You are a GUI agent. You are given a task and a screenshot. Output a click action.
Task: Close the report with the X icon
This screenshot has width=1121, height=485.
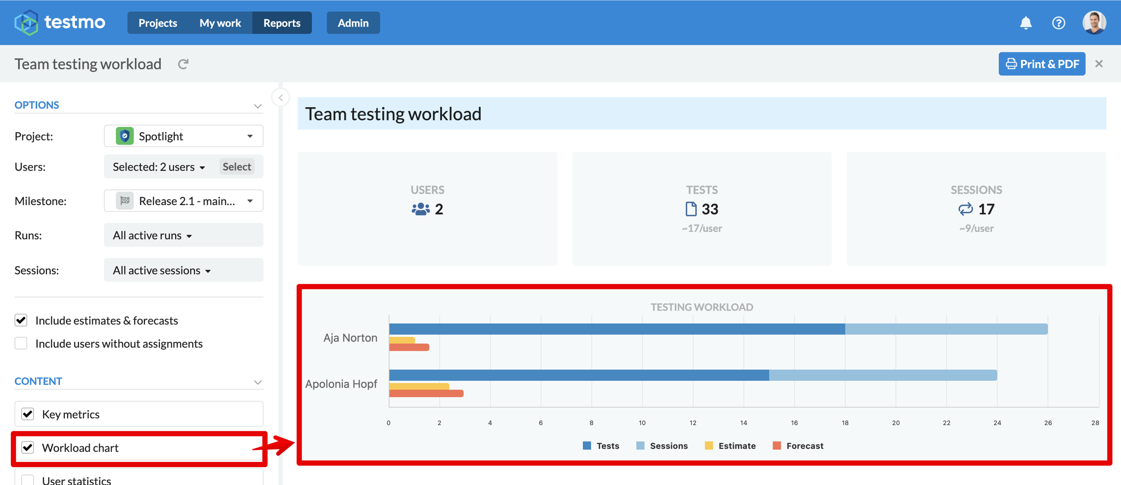[x=1099, y=64]
